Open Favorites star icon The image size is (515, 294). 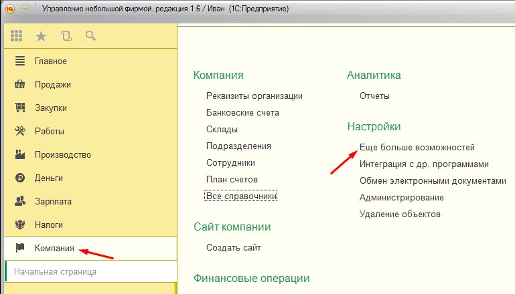tap(41, 36)
